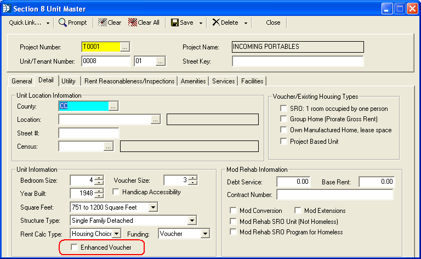This screenshot has width=421, height=259.
Task: Increase Voucher Size with the up arrow
Action: point(192,178)
